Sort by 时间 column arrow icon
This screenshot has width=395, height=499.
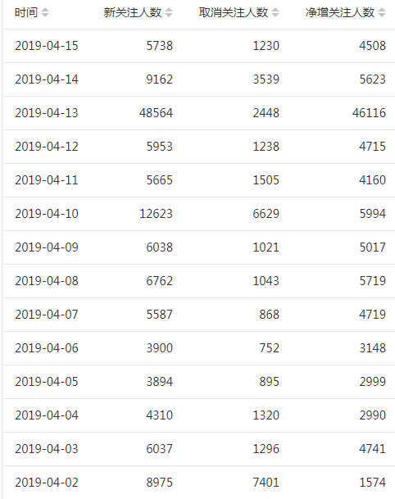click(45, 13)
